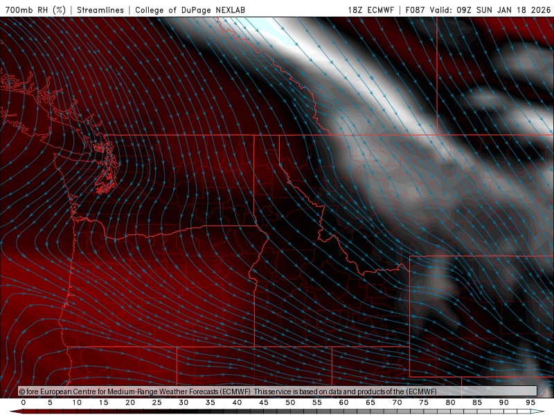Click the 70 value on the color scale
The width and height of the screenshot is (554, 415).
tap(397, 403)
